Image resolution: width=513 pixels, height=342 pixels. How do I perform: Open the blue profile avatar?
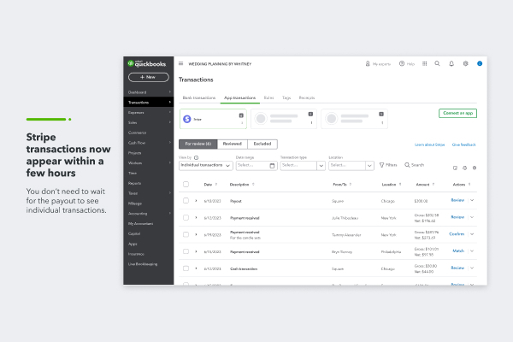pyautogui.click(x=480, y=63)
